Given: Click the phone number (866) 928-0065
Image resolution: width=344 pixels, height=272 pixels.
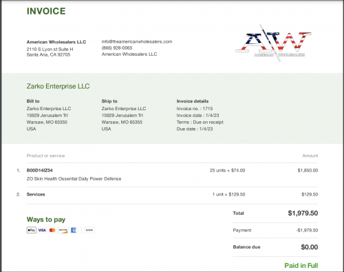Looking at the screenshot, I should (x=117, y=48).
